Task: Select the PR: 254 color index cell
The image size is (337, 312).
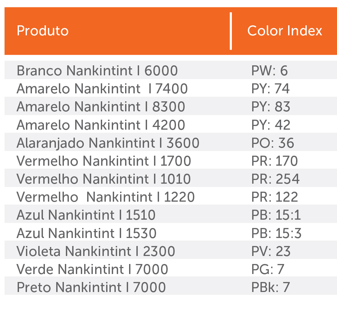Action: pos(275,179)
